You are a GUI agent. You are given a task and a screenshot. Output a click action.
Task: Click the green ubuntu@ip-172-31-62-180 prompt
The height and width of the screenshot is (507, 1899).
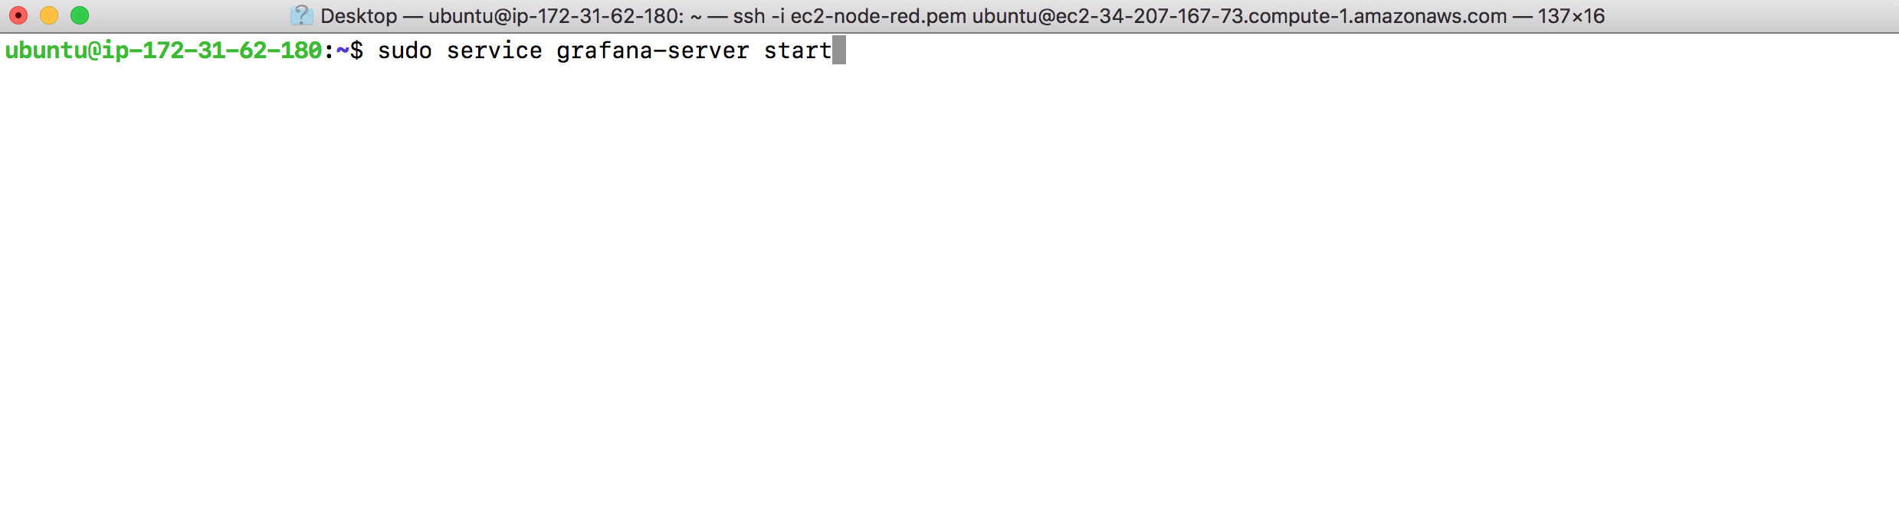tap(163, 51)
